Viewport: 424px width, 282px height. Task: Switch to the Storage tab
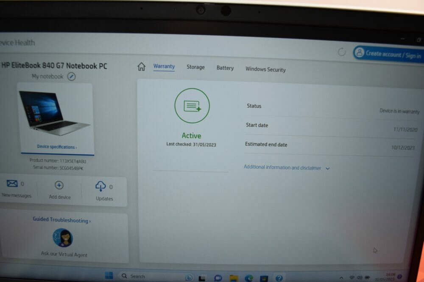pyautogui.click(x=195, y=67)
